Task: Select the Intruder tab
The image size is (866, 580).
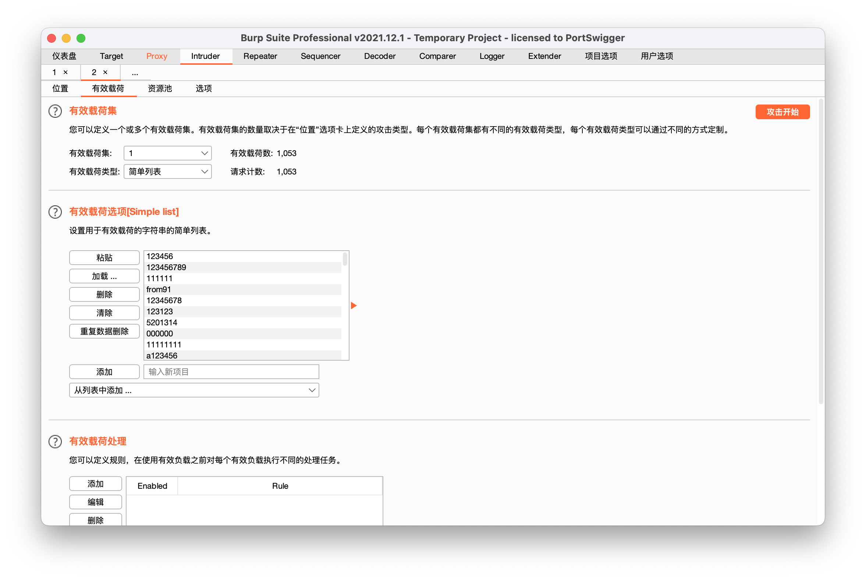Action: [206, 56]
